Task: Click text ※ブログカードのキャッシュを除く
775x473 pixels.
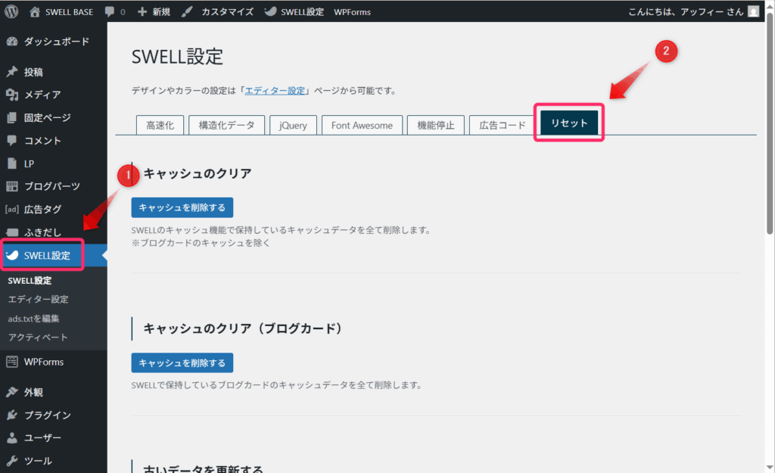Action: click(x=201, y=243)
